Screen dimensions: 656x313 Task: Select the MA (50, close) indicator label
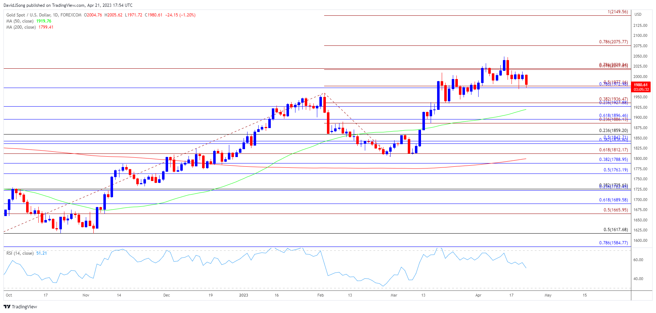20,21
